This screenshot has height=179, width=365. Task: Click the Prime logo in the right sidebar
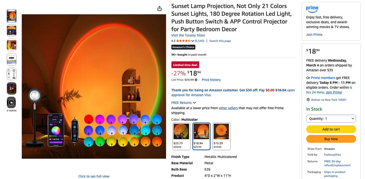point(312,9)
